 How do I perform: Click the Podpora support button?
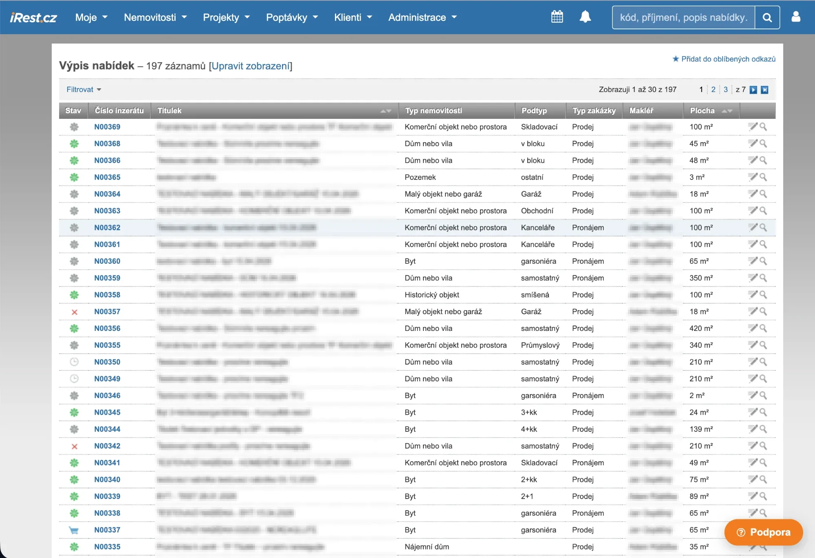point(764,532)
